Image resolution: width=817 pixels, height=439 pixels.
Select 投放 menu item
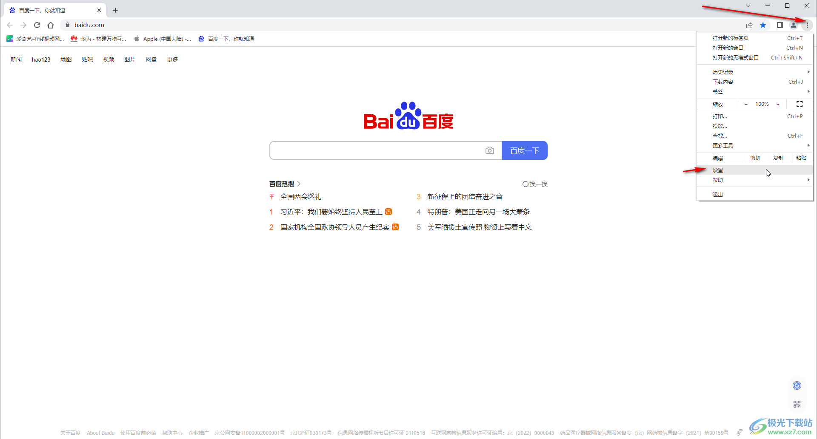click(x=755, y=126)
